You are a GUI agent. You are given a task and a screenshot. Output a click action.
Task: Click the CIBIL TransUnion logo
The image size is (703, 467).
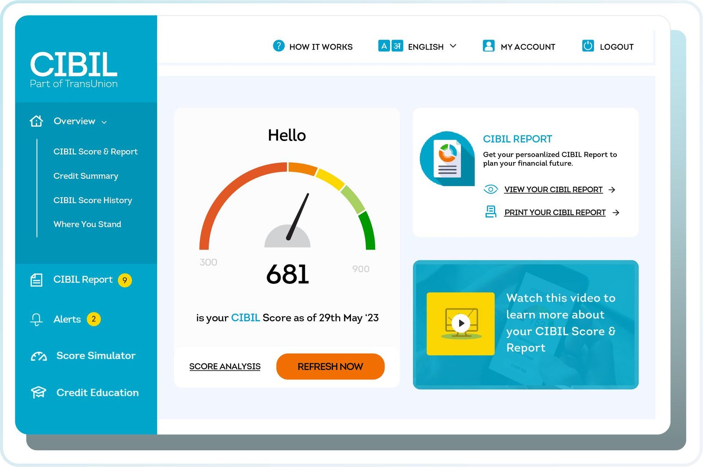click(x=74, y=70)
